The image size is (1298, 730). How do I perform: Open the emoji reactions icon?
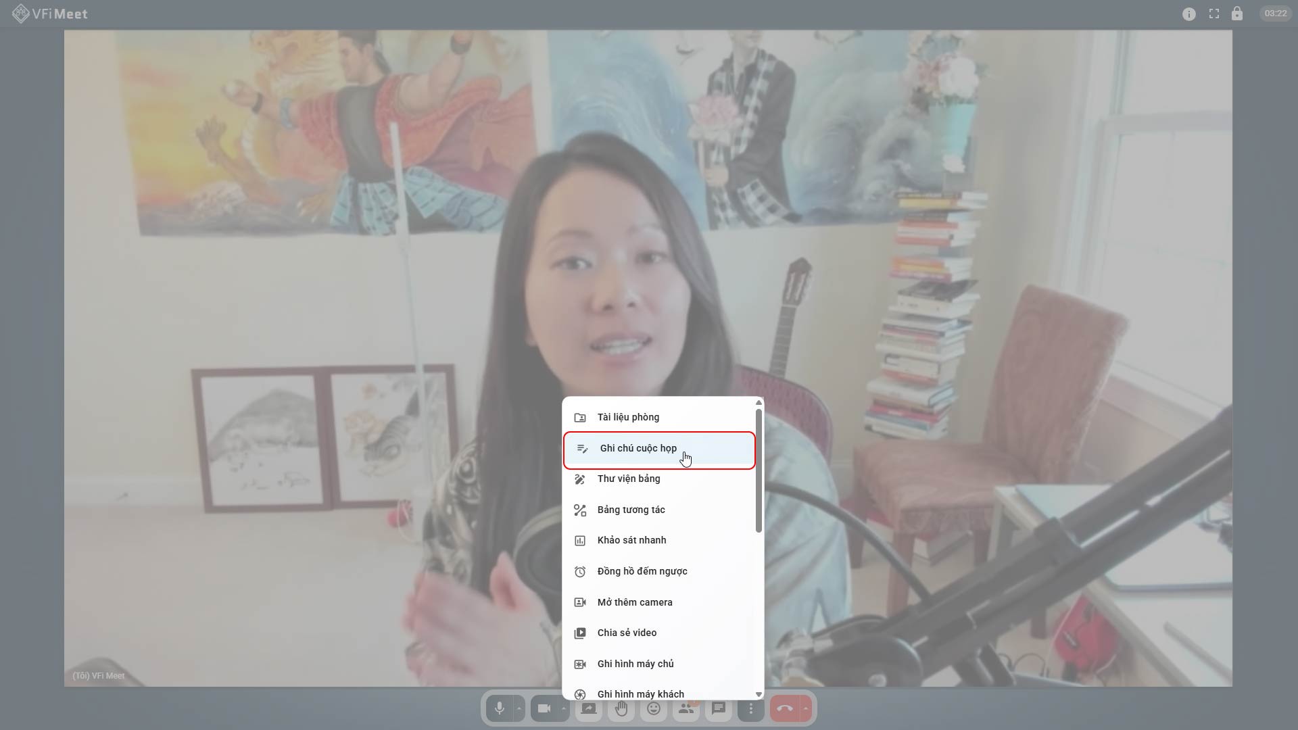(x=654, y=708)
